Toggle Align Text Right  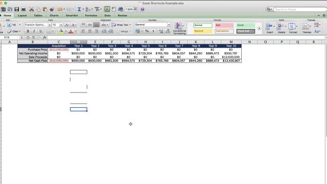(97, 31)
